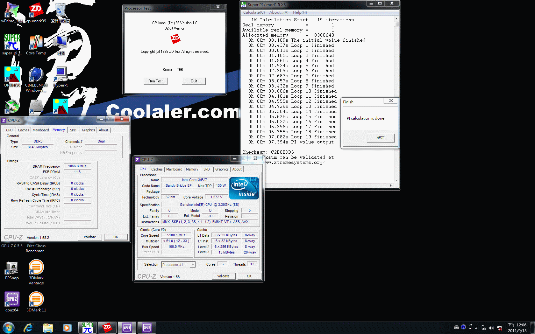Open SPD tab in CPU-Z processor window
This screenshot has width=535, height=334.
[207, 169]
